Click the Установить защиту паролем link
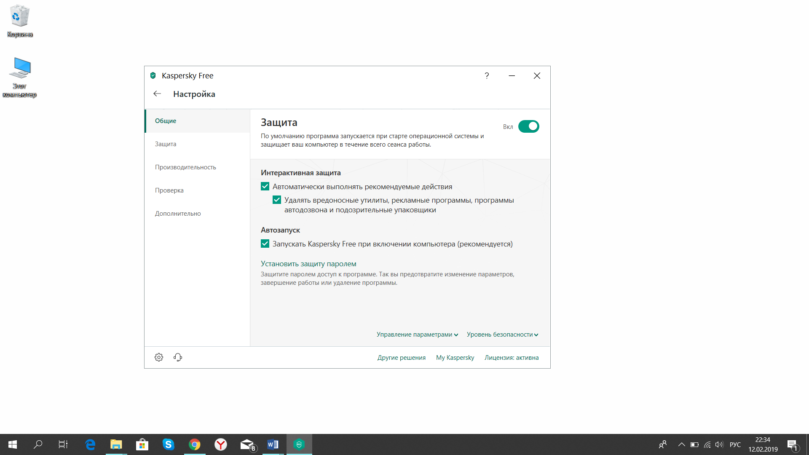The width and height of the screenshot is (809, 455). coord(308,264)
